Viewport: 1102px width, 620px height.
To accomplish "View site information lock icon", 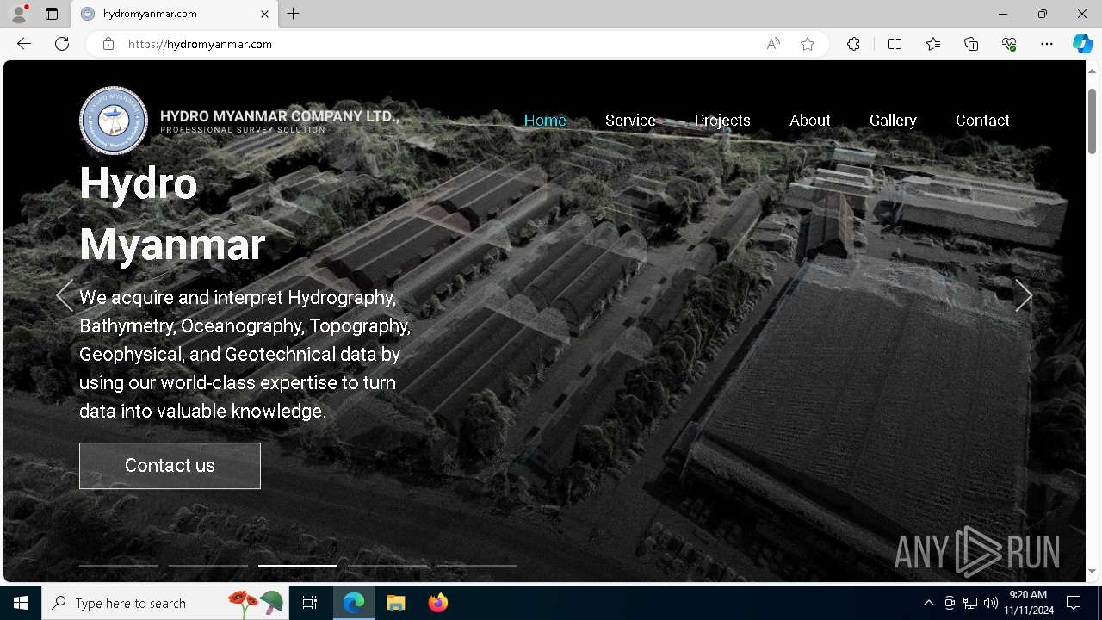I will click(x=108, y=44).
